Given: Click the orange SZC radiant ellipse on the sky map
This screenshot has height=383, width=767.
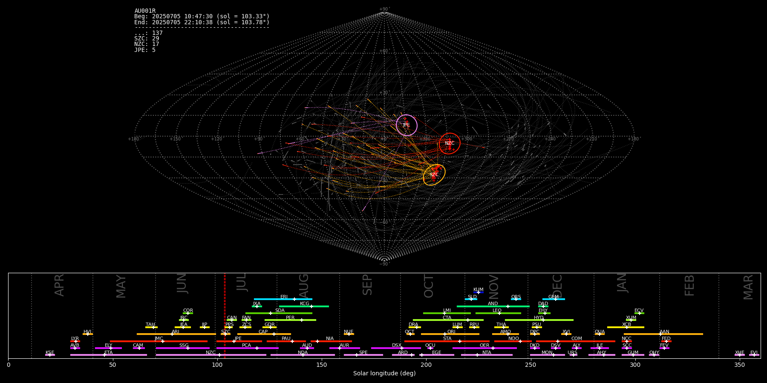Looking at the screenshot, I should [434, 175].
